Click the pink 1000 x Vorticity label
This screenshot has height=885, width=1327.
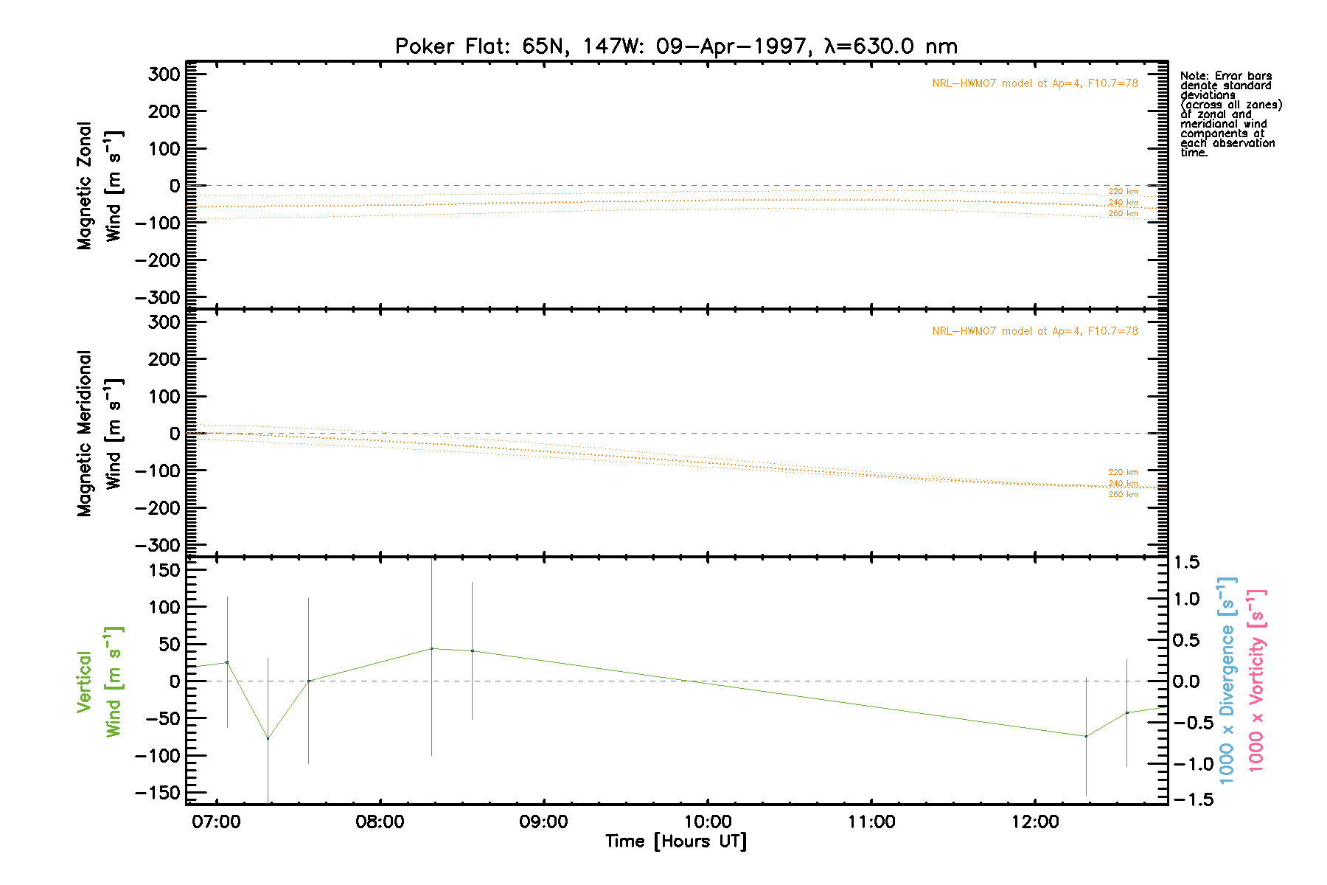click(x=1256, y=680)
